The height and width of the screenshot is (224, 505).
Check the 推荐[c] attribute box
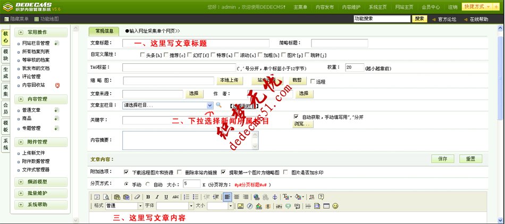(166, 55)
